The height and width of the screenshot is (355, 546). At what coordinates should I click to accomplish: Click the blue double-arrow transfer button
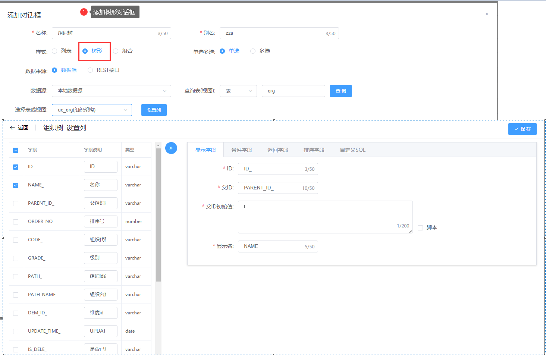pos(171,148)
